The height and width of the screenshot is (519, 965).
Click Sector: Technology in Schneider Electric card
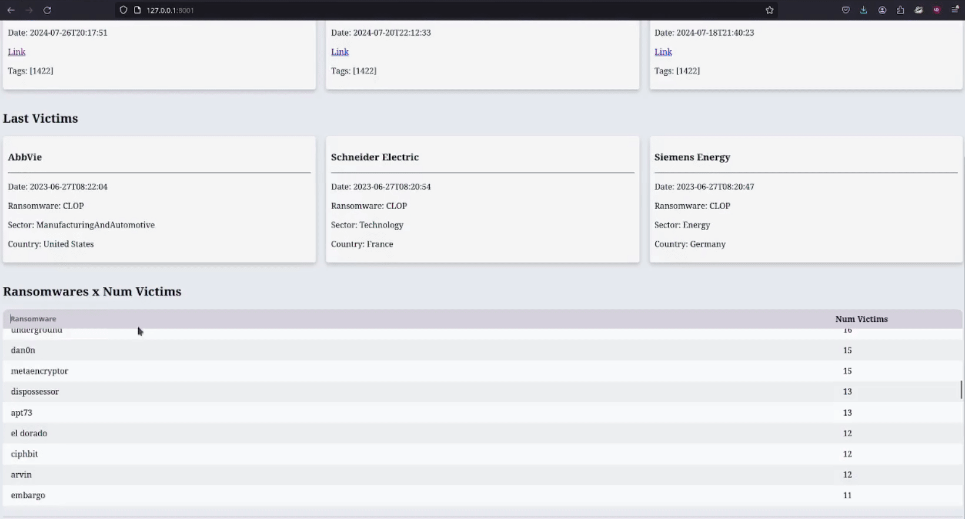point(367,225)
